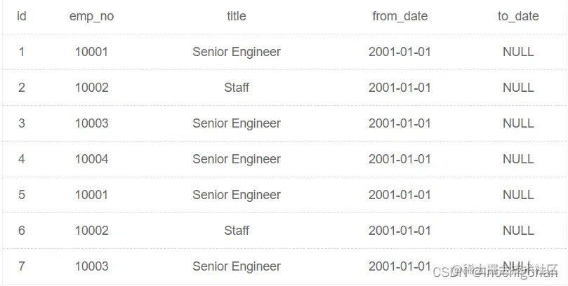Click from_date 2001-01-01 in row 5

(x=400, y=195)
